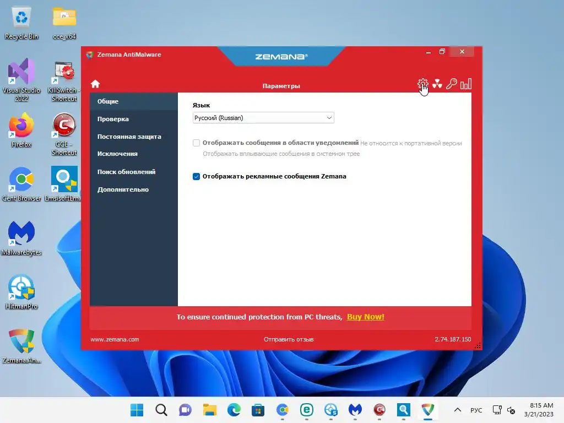Go to Zemana home screen icon
This screenshot has width=564, height=423.
[95, 84]
